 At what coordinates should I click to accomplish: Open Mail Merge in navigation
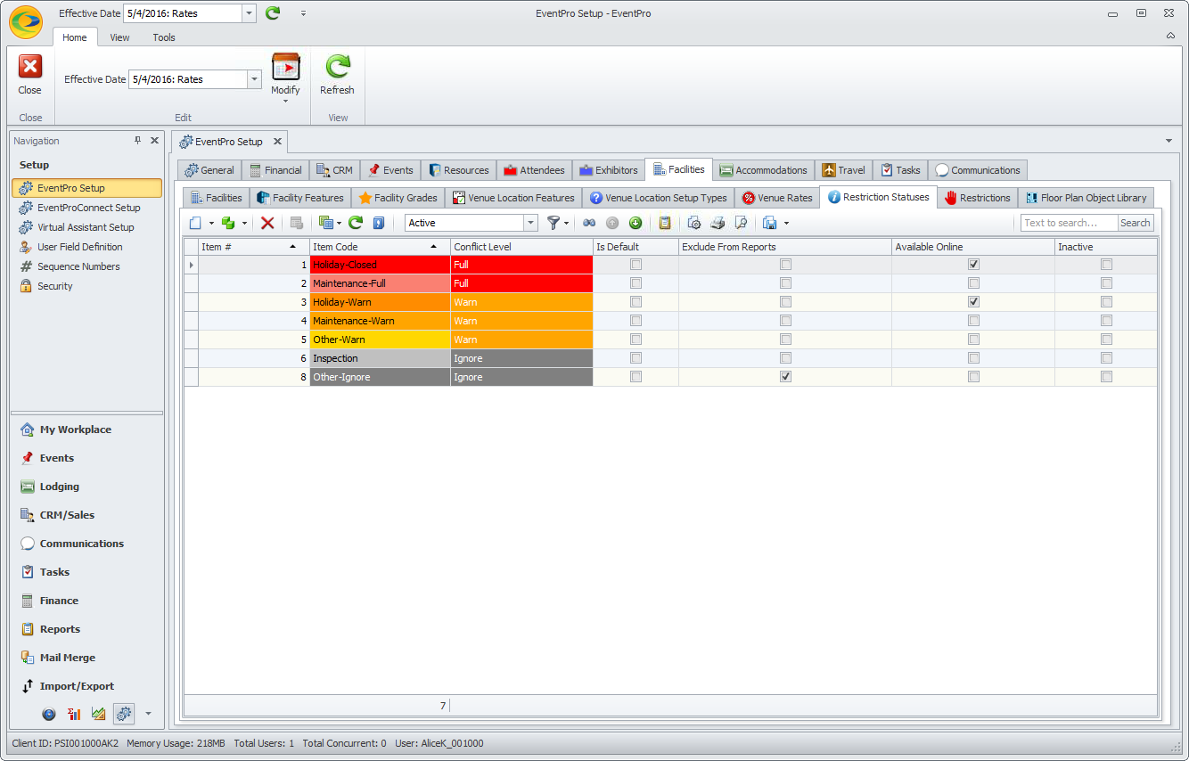click(68, 658)
